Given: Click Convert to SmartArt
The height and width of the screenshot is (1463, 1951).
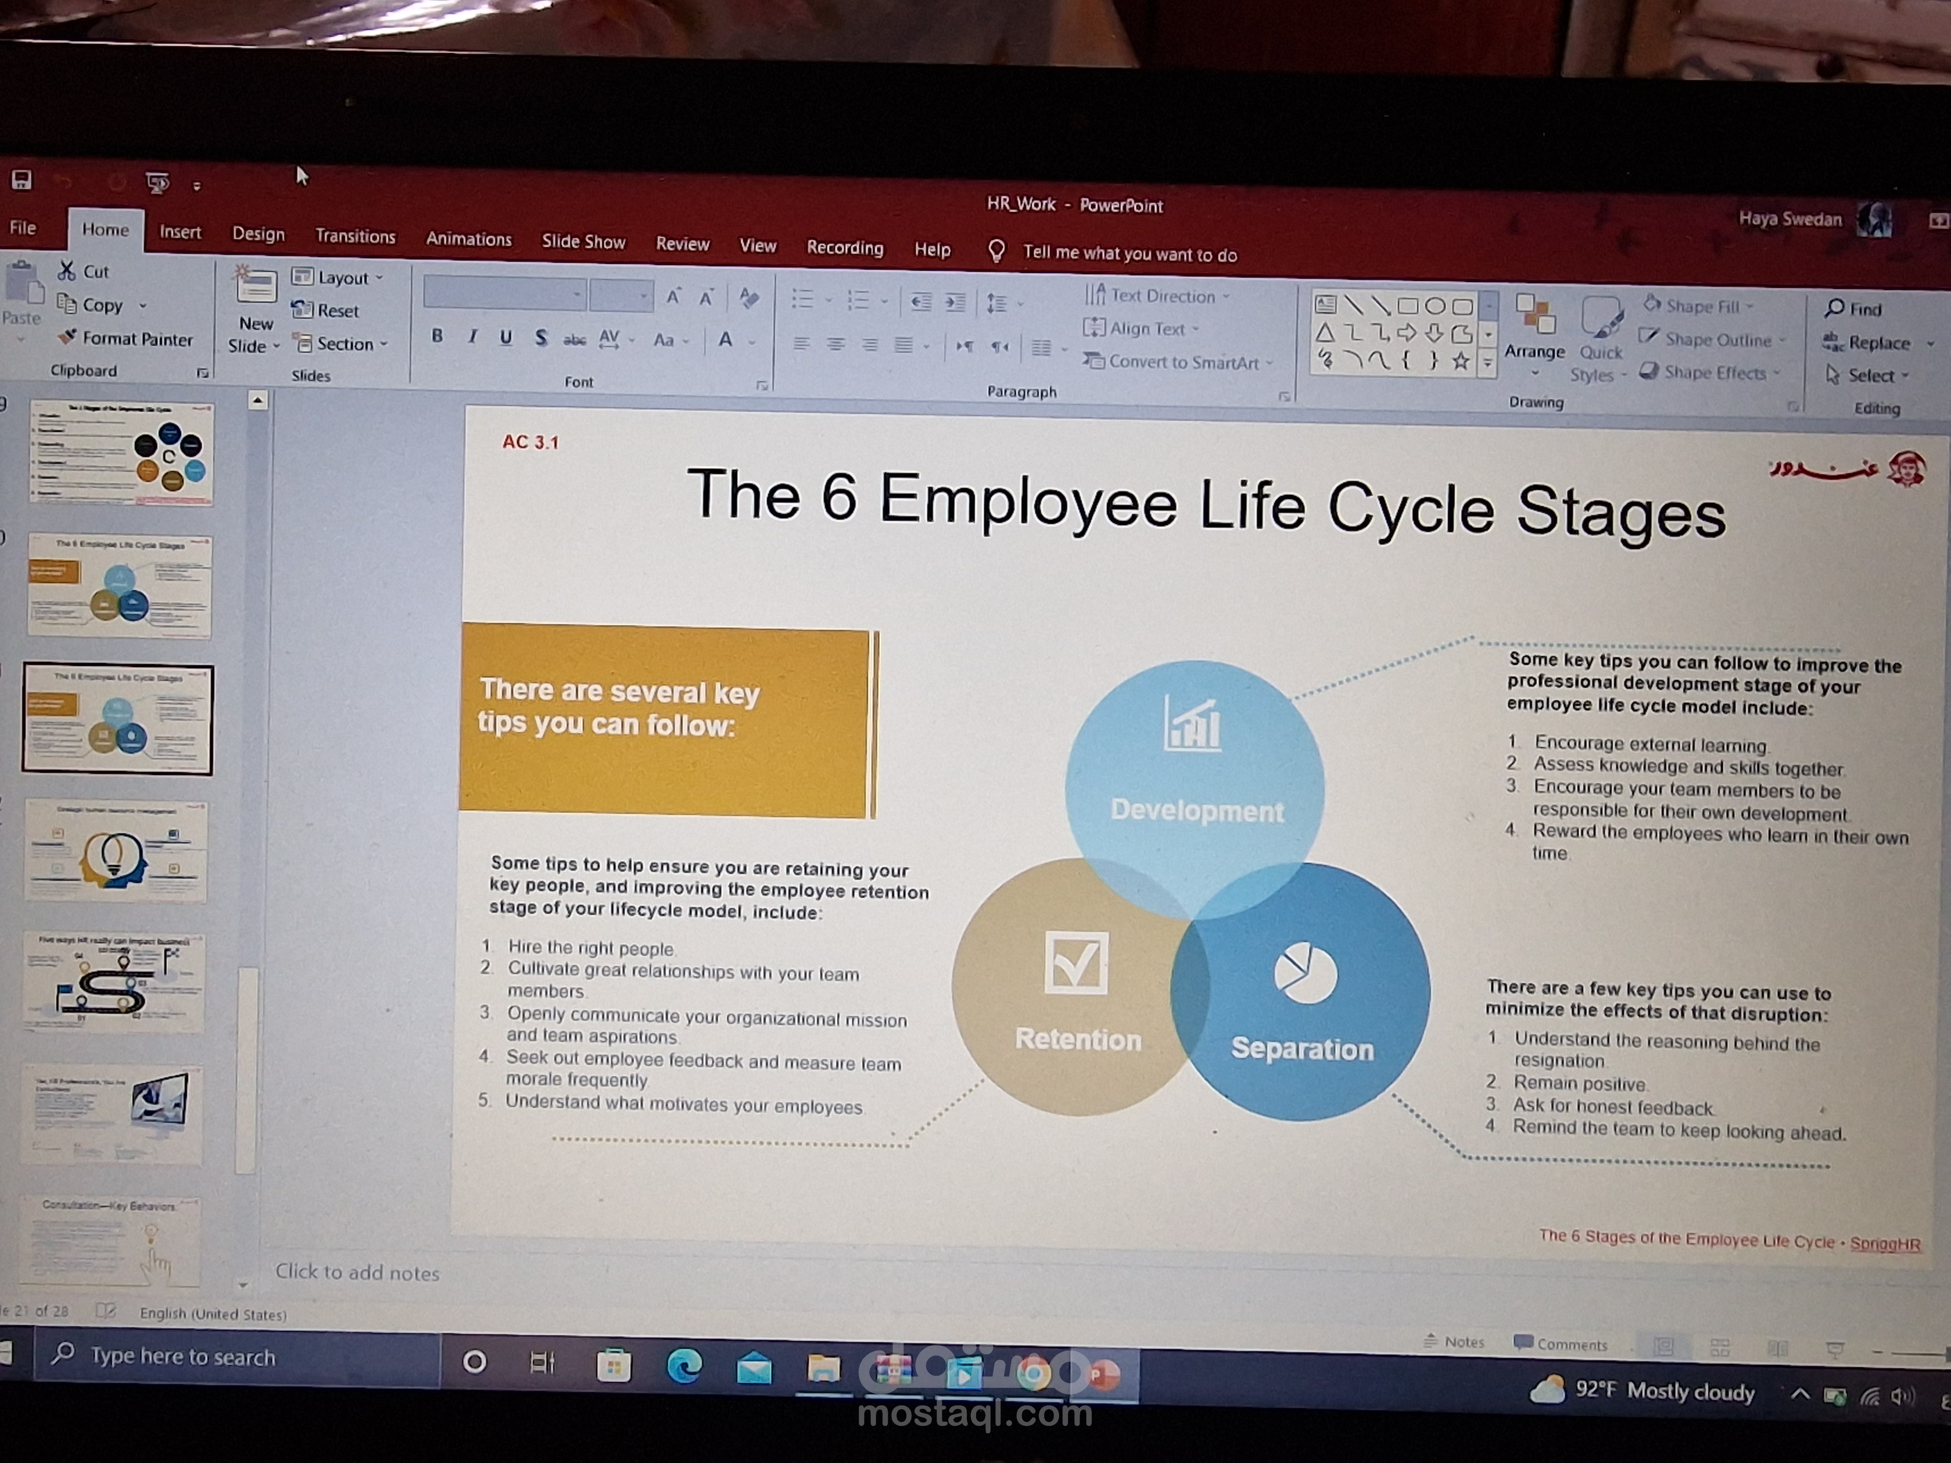Looking at the screenshot, I should pyautogui.click(x=1178, y=361).
